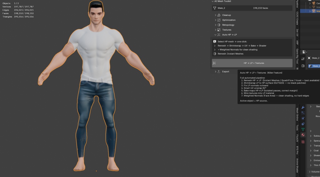Open the Modifiers wrench properties tab
320x177 pixels.
click(303, 107)
